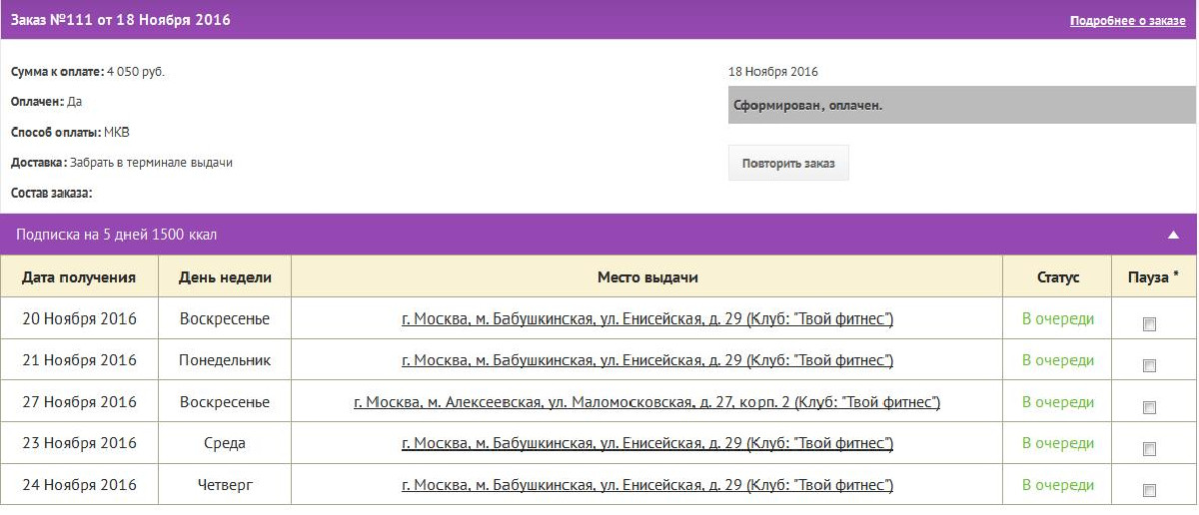Click the 'Среда' weekday cell
Viewport: 1199px width, 515px height.
(225, 443)
